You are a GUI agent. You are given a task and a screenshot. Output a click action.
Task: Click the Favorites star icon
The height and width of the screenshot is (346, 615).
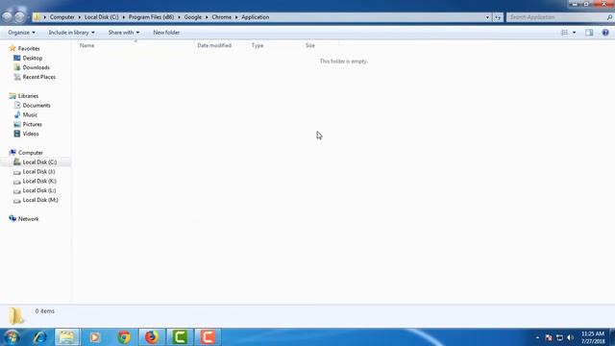click(x=12, y=48)
